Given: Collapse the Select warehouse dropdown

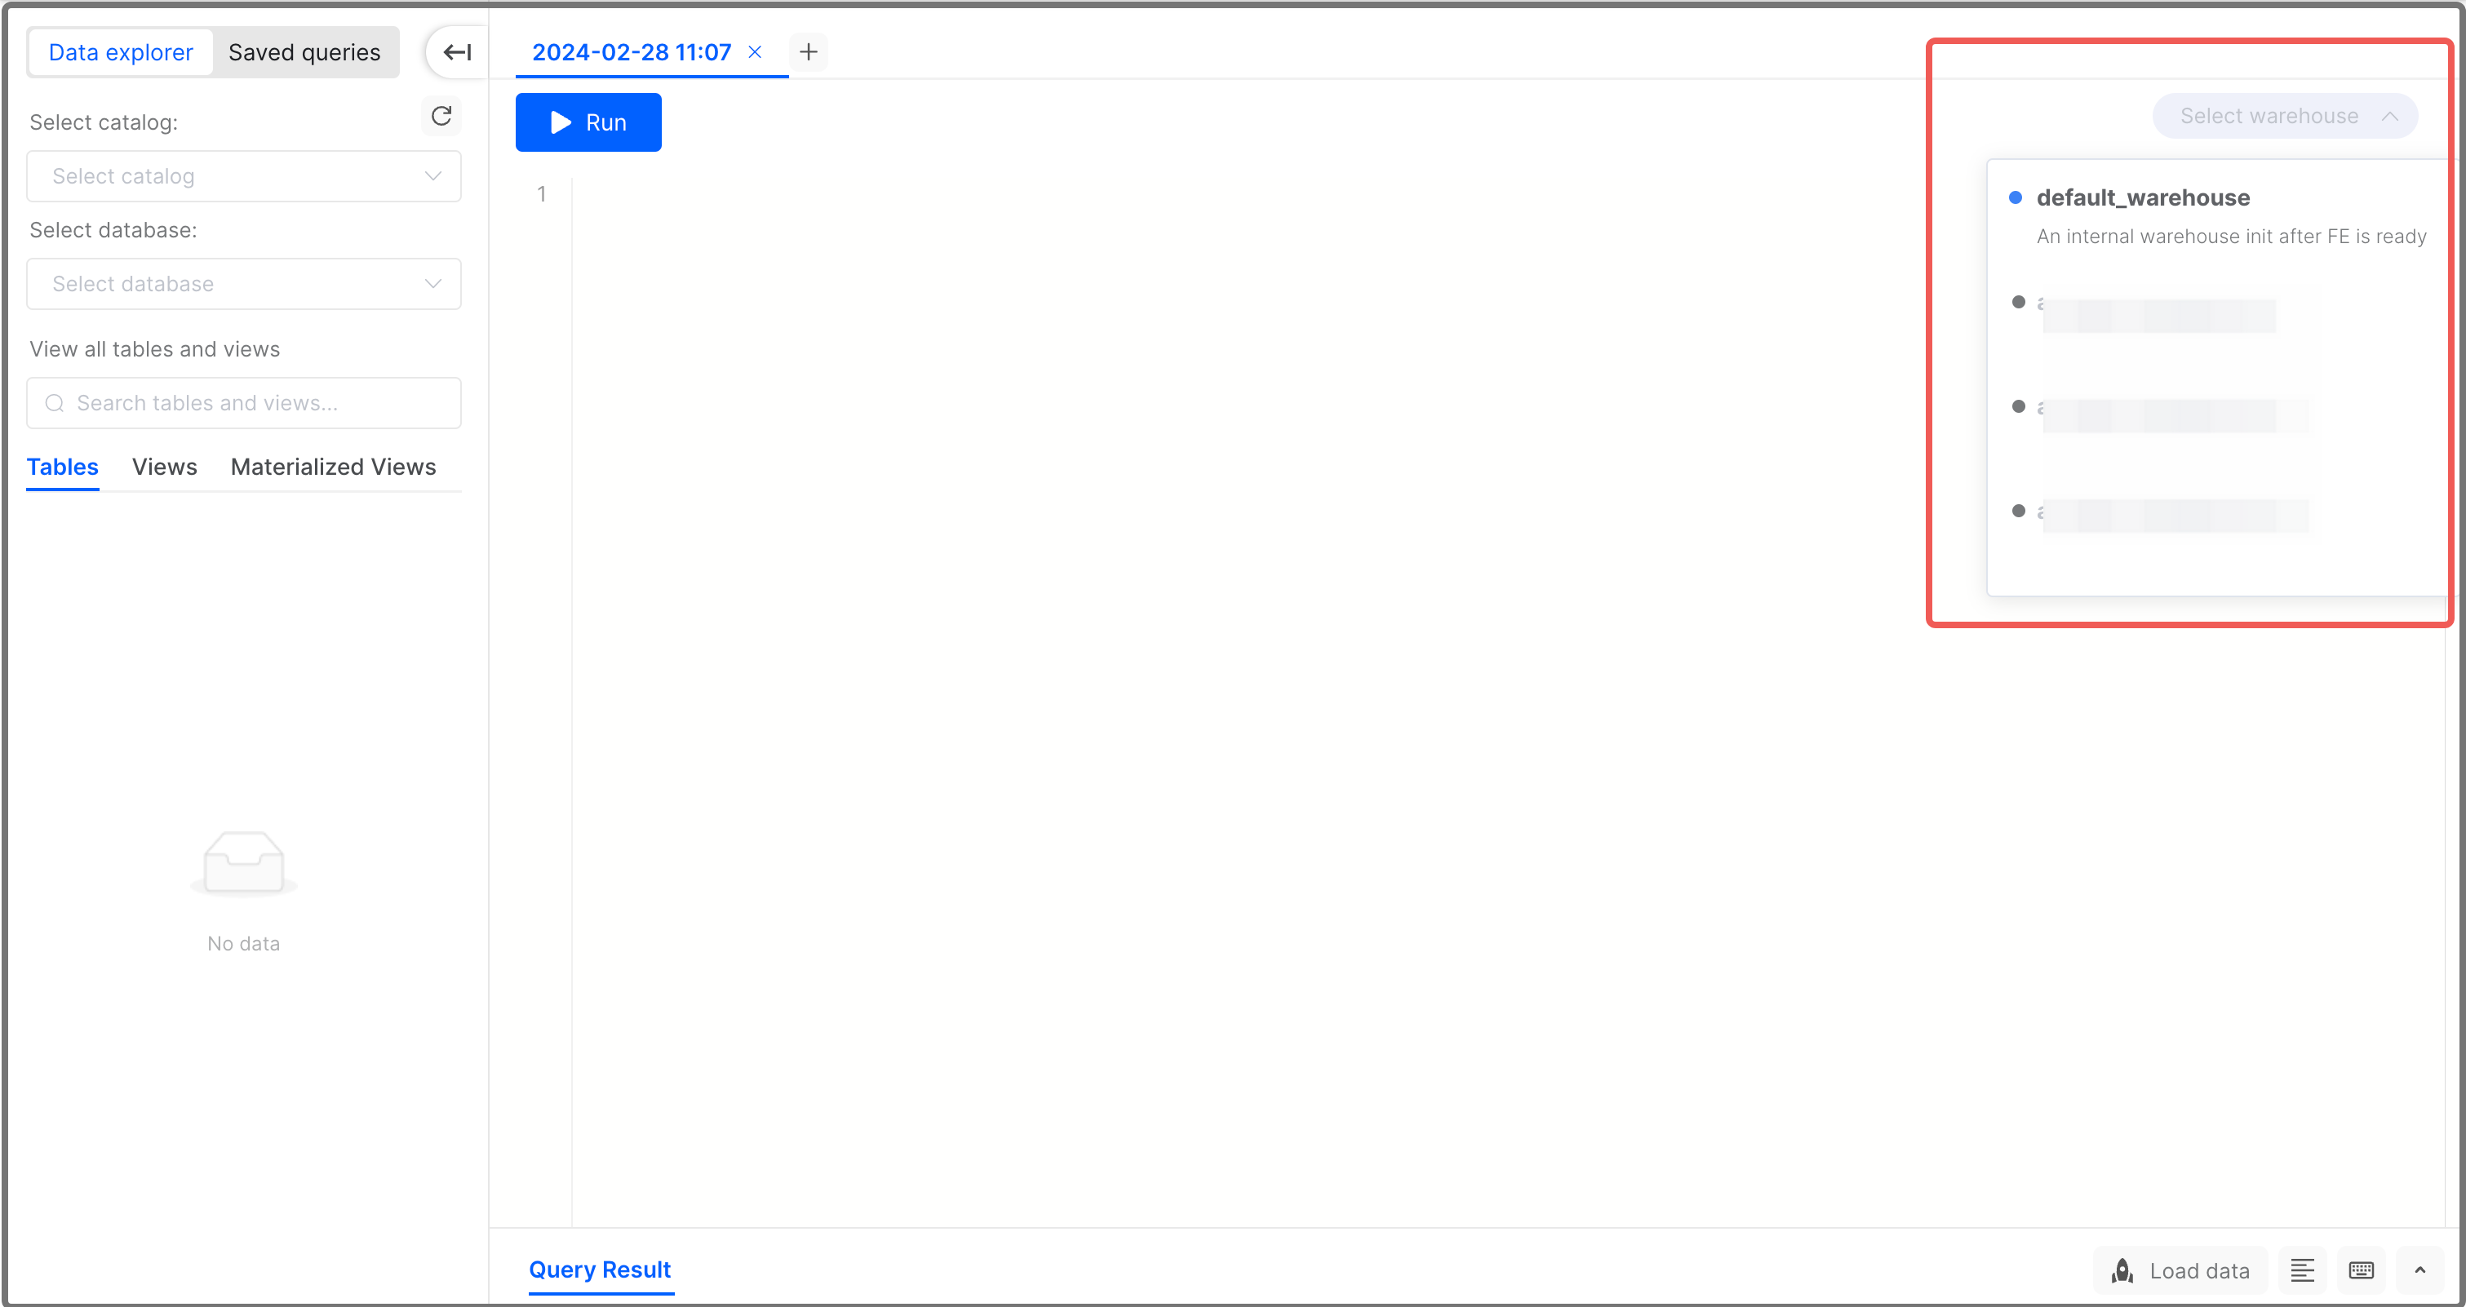Looking at the screenshot, I should 2284,116.
